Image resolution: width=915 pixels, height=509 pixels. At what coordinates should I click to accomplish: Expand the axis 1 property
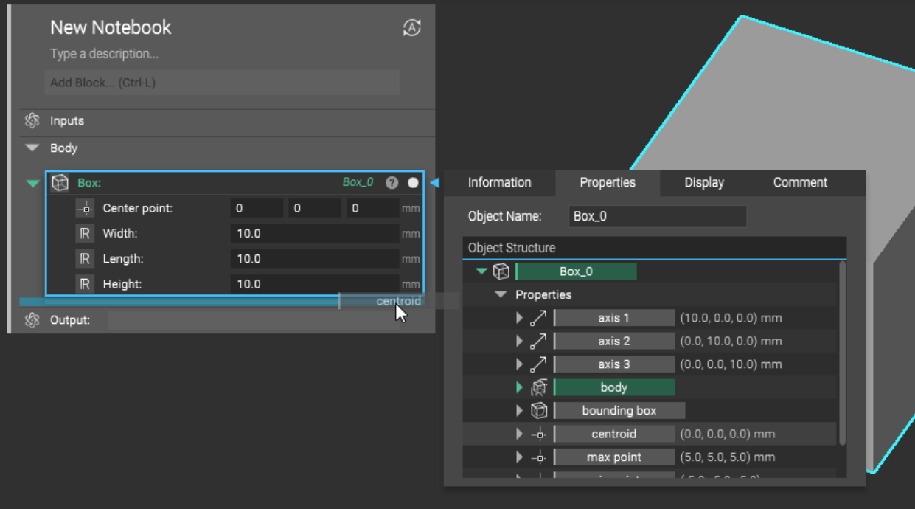pyautogui.click(x=520, y=318)
